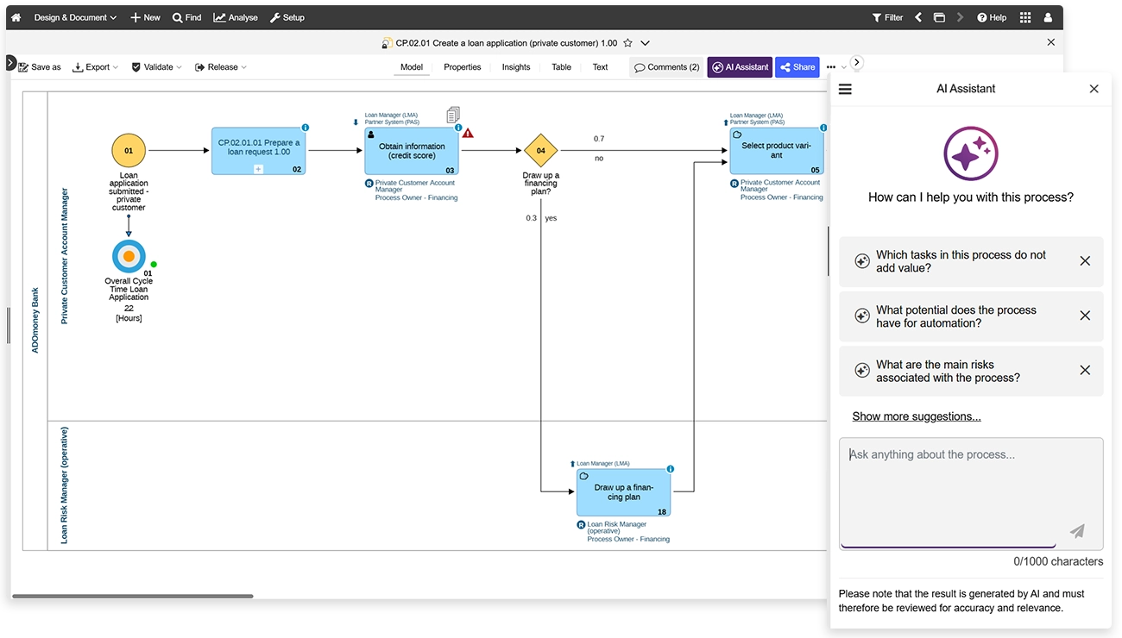
Task: Toggle the AI Assistant panel button
Action: pyautogui.click(x=740, y=67)
